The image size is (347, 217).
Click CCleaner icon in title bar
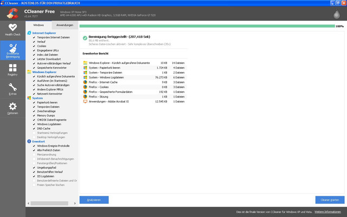pyautogui.click(x=2, y=3)
